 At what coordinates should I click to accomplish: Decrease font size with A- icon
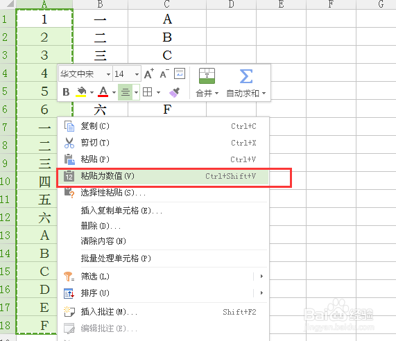pos(164,73)
